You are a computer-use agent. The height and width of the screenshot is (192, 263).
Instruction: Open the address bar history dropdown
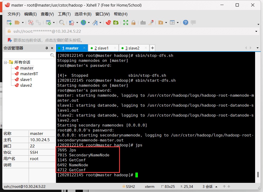256,31
